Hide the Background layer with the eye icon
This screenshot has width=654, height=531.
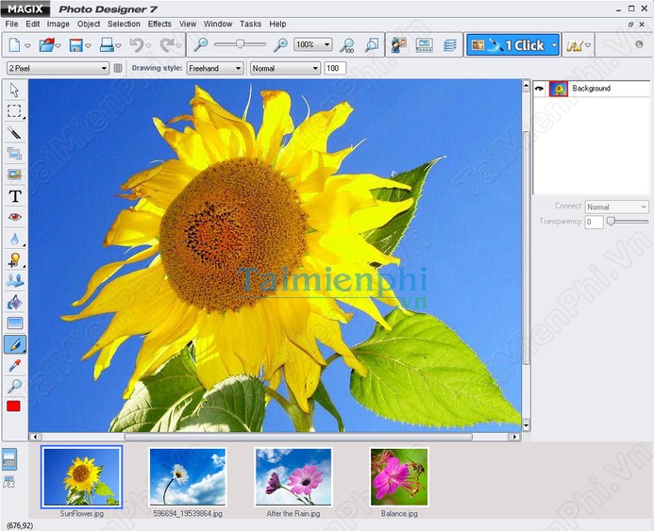click(539, 89)
